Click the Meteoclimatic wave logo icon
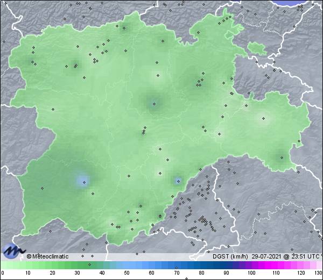The image size is (323, 280). (x=13, y=251)
